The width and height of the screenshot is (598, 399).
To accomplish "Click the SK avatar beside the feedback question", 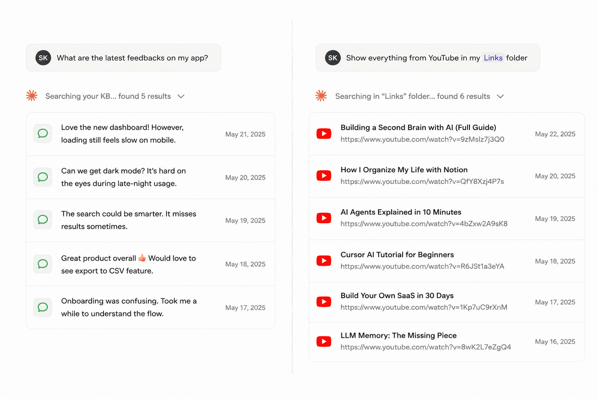I will click(x=43, y=58).
